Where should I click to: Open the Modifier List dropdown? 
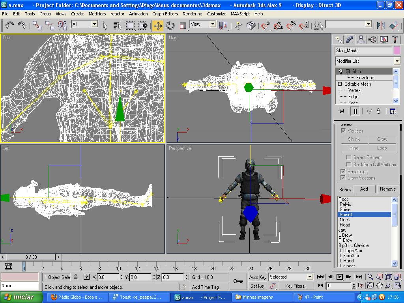pyautogui.click(x=397, y=61)
